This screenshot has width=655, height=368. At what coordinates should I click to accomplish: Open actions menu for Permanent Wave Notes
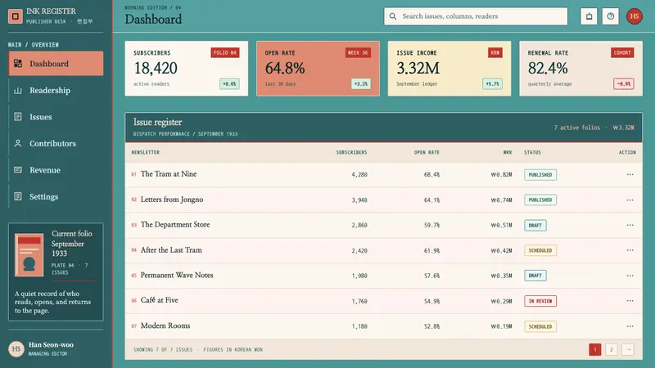pos(630,276)
